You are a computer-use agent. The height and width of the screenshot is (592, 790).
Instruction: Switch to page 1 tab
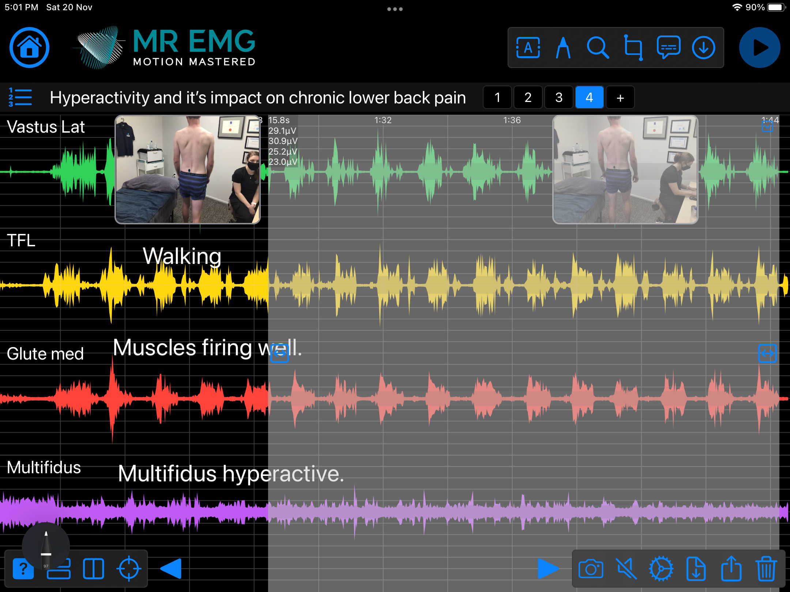[497, 98]
